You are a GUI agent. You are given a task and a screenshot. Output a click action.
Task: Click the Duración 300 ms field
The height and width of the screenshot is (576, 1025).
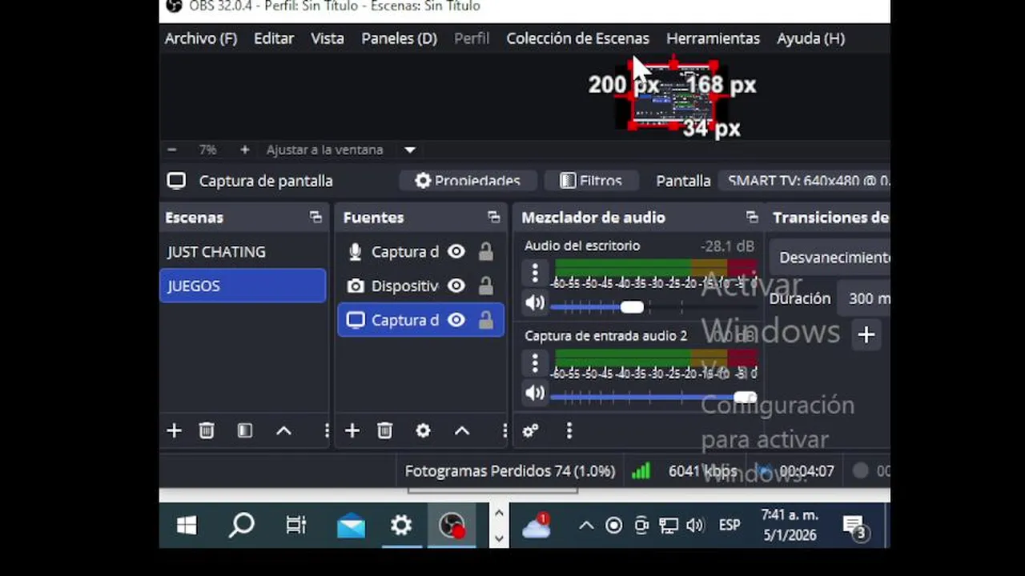863,298
